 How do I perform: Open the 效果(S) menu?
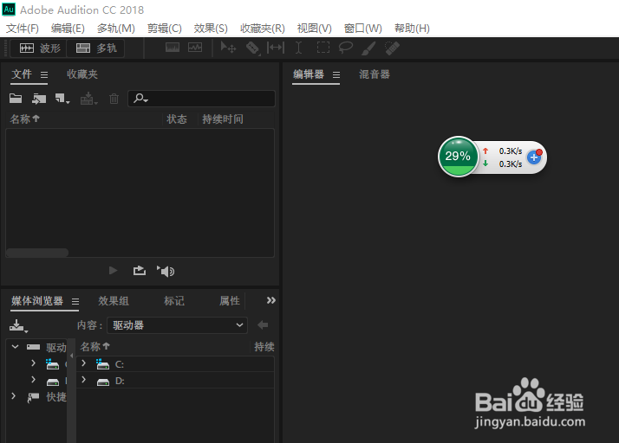(211, 29)
